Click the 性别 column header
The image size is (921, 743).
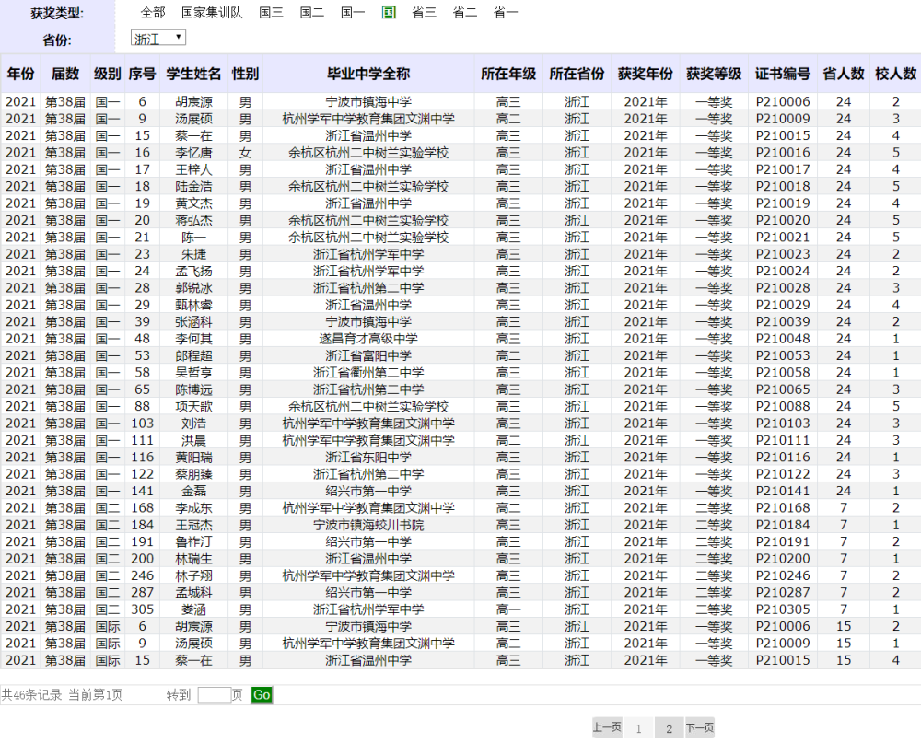tap(246, 74)
